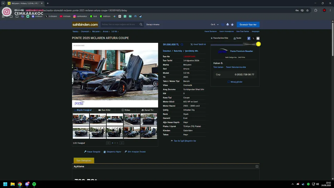Open File Explorer from taskbar
The width and height of the screenshot is (334, 188).
[x=13, y=184]
